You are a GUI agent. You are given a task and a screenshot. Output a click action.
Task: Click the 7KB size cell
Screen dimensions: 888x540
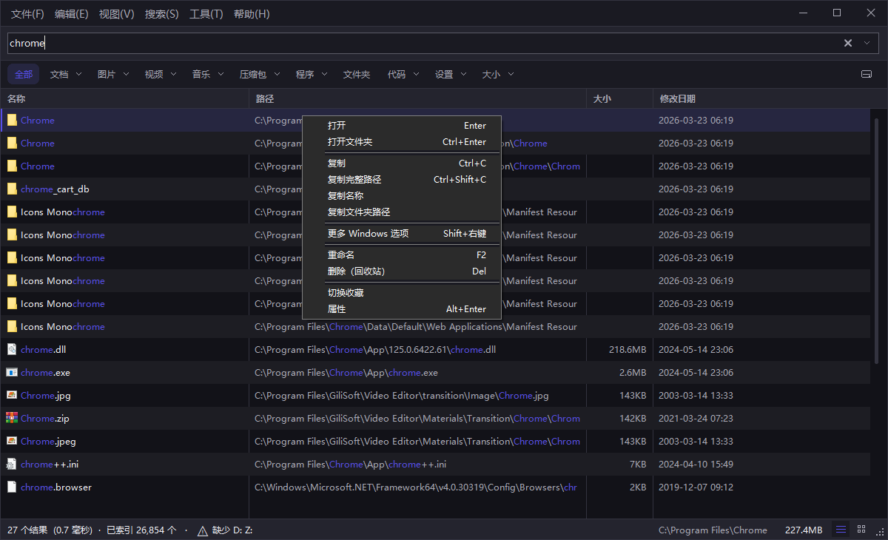638,464
